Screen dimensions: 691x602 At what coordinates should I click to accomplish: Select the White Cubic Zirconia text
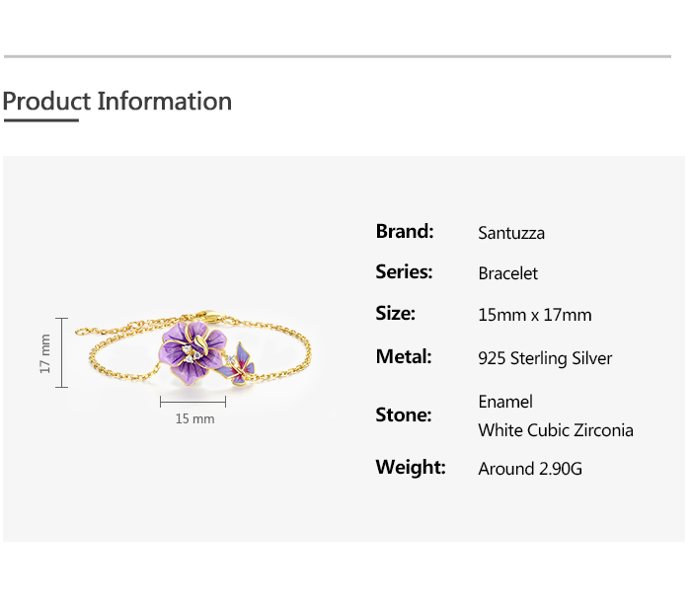pos(556,430)
